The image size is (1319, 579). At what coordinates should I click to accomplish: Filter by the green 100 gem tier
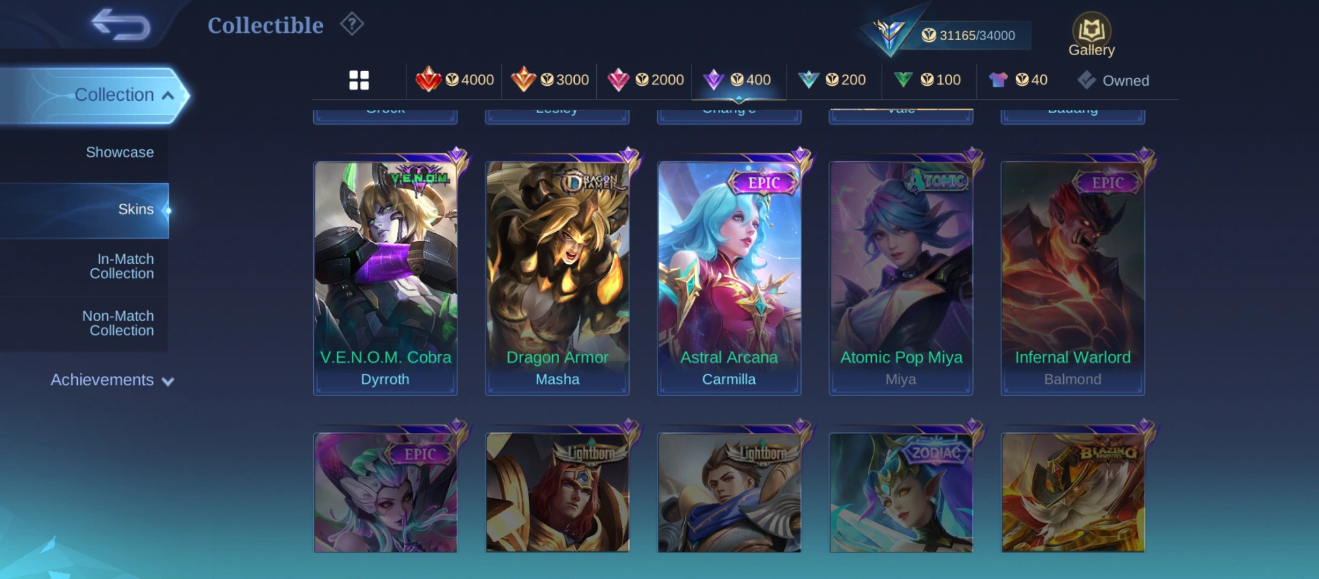pyautogui.click(x=927, y=79)
